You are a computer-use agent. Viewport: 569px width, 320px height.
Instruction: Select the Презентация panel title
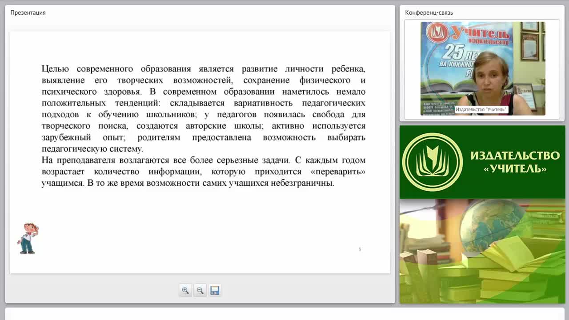(x=28, y=12)
